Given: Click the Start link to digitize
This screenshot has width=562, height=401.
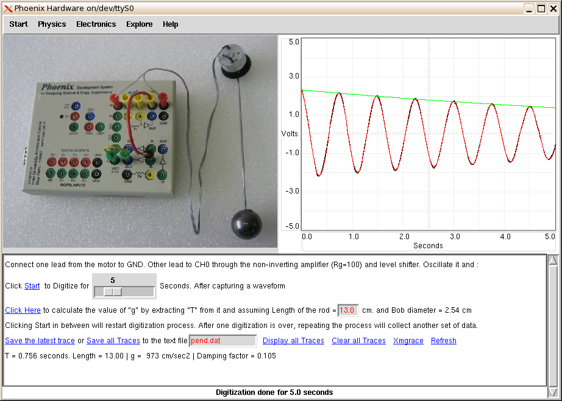Looking at the screenshot, I should click(32, 286).
